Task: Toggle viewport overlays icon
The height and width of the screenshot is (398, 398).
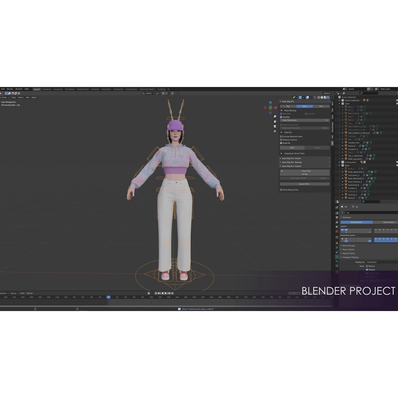Action: [307, 97]
